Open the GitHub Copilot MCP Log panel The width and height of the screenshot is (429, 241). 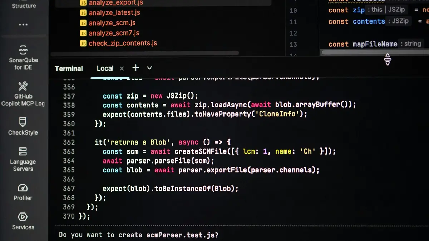pyautogui.click(x=23, y=94)
